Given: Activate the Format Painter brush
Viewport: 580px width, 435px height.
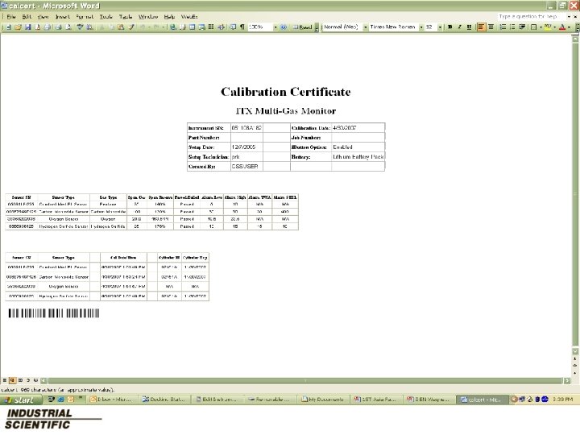Looking at the screenshot, I should (x=131, y=27).
